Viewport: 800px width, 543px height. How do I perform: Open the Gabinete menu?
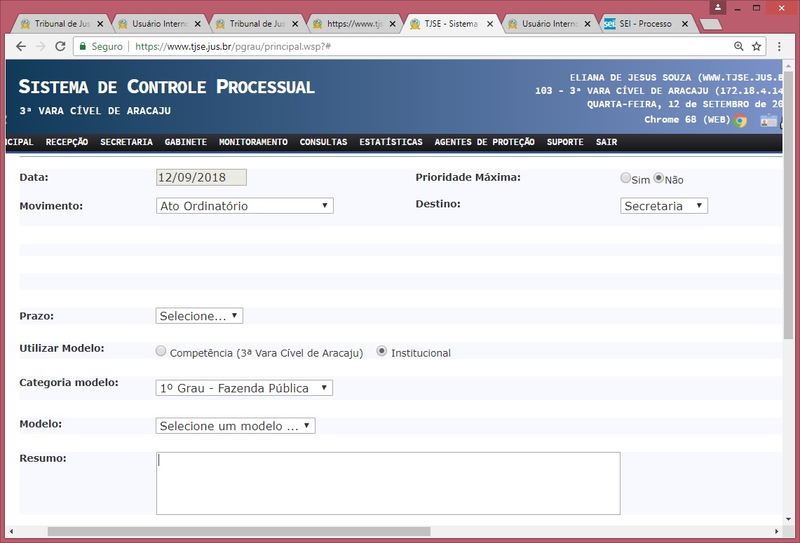(186, 142)
